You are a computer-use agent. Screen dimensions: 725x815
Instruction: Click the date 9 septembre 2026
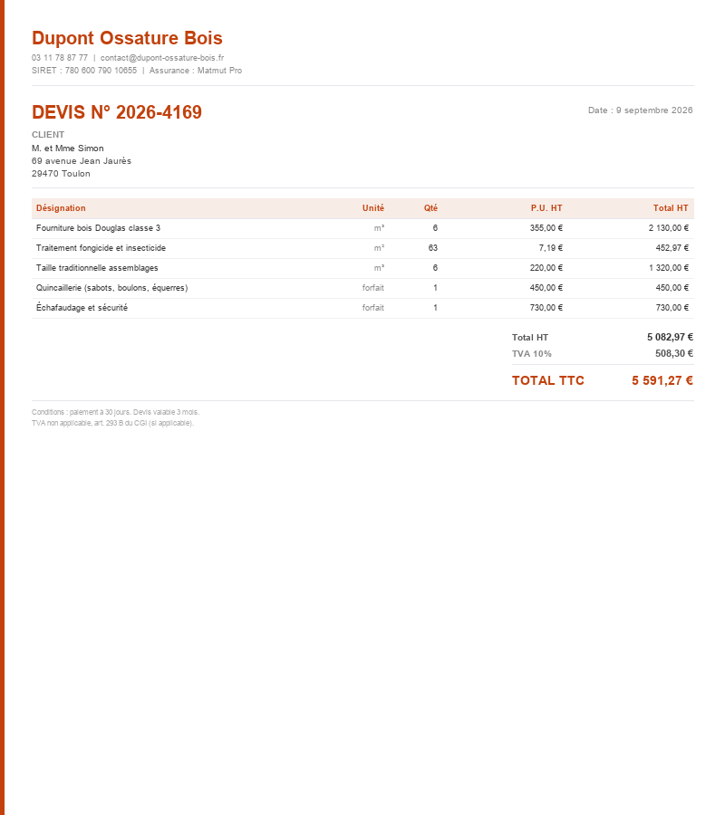pos(654,110)
